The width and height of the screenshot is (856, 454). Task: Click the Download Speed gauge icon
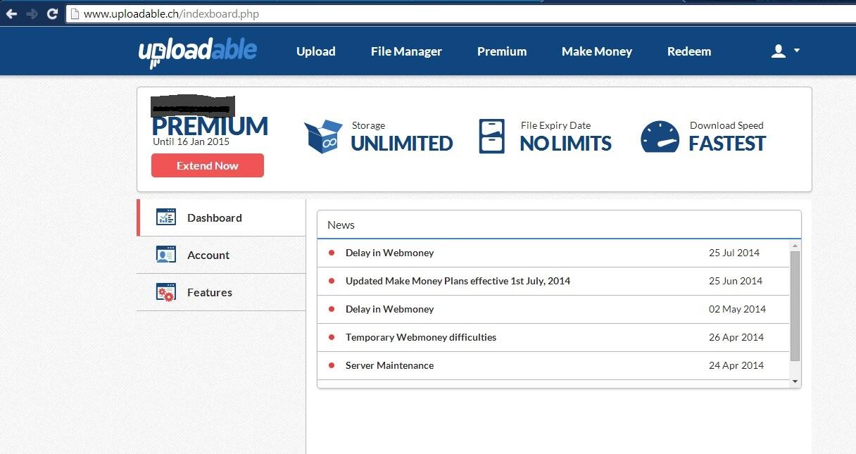(660, 137)
